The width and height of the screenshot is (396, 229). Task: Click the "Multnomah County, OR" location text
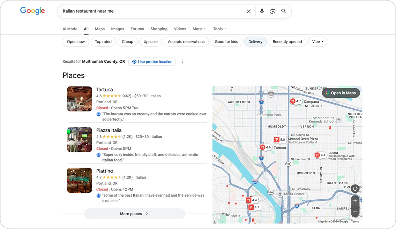103,62
